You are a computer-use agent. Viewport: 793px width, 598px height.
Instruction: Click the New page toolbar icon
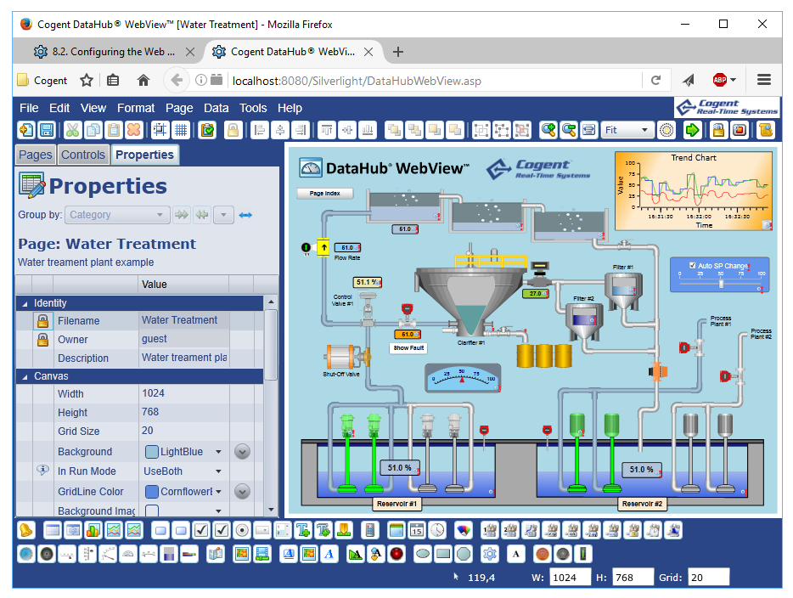26,131
